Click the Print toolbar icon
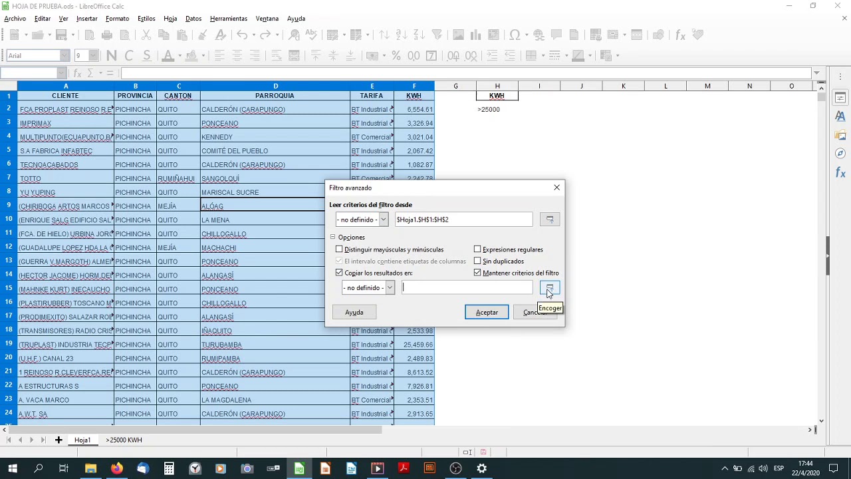 [107, 35]
